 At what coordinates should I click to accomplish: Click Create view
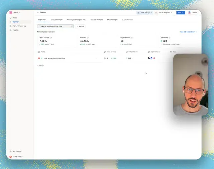point(127,20)
